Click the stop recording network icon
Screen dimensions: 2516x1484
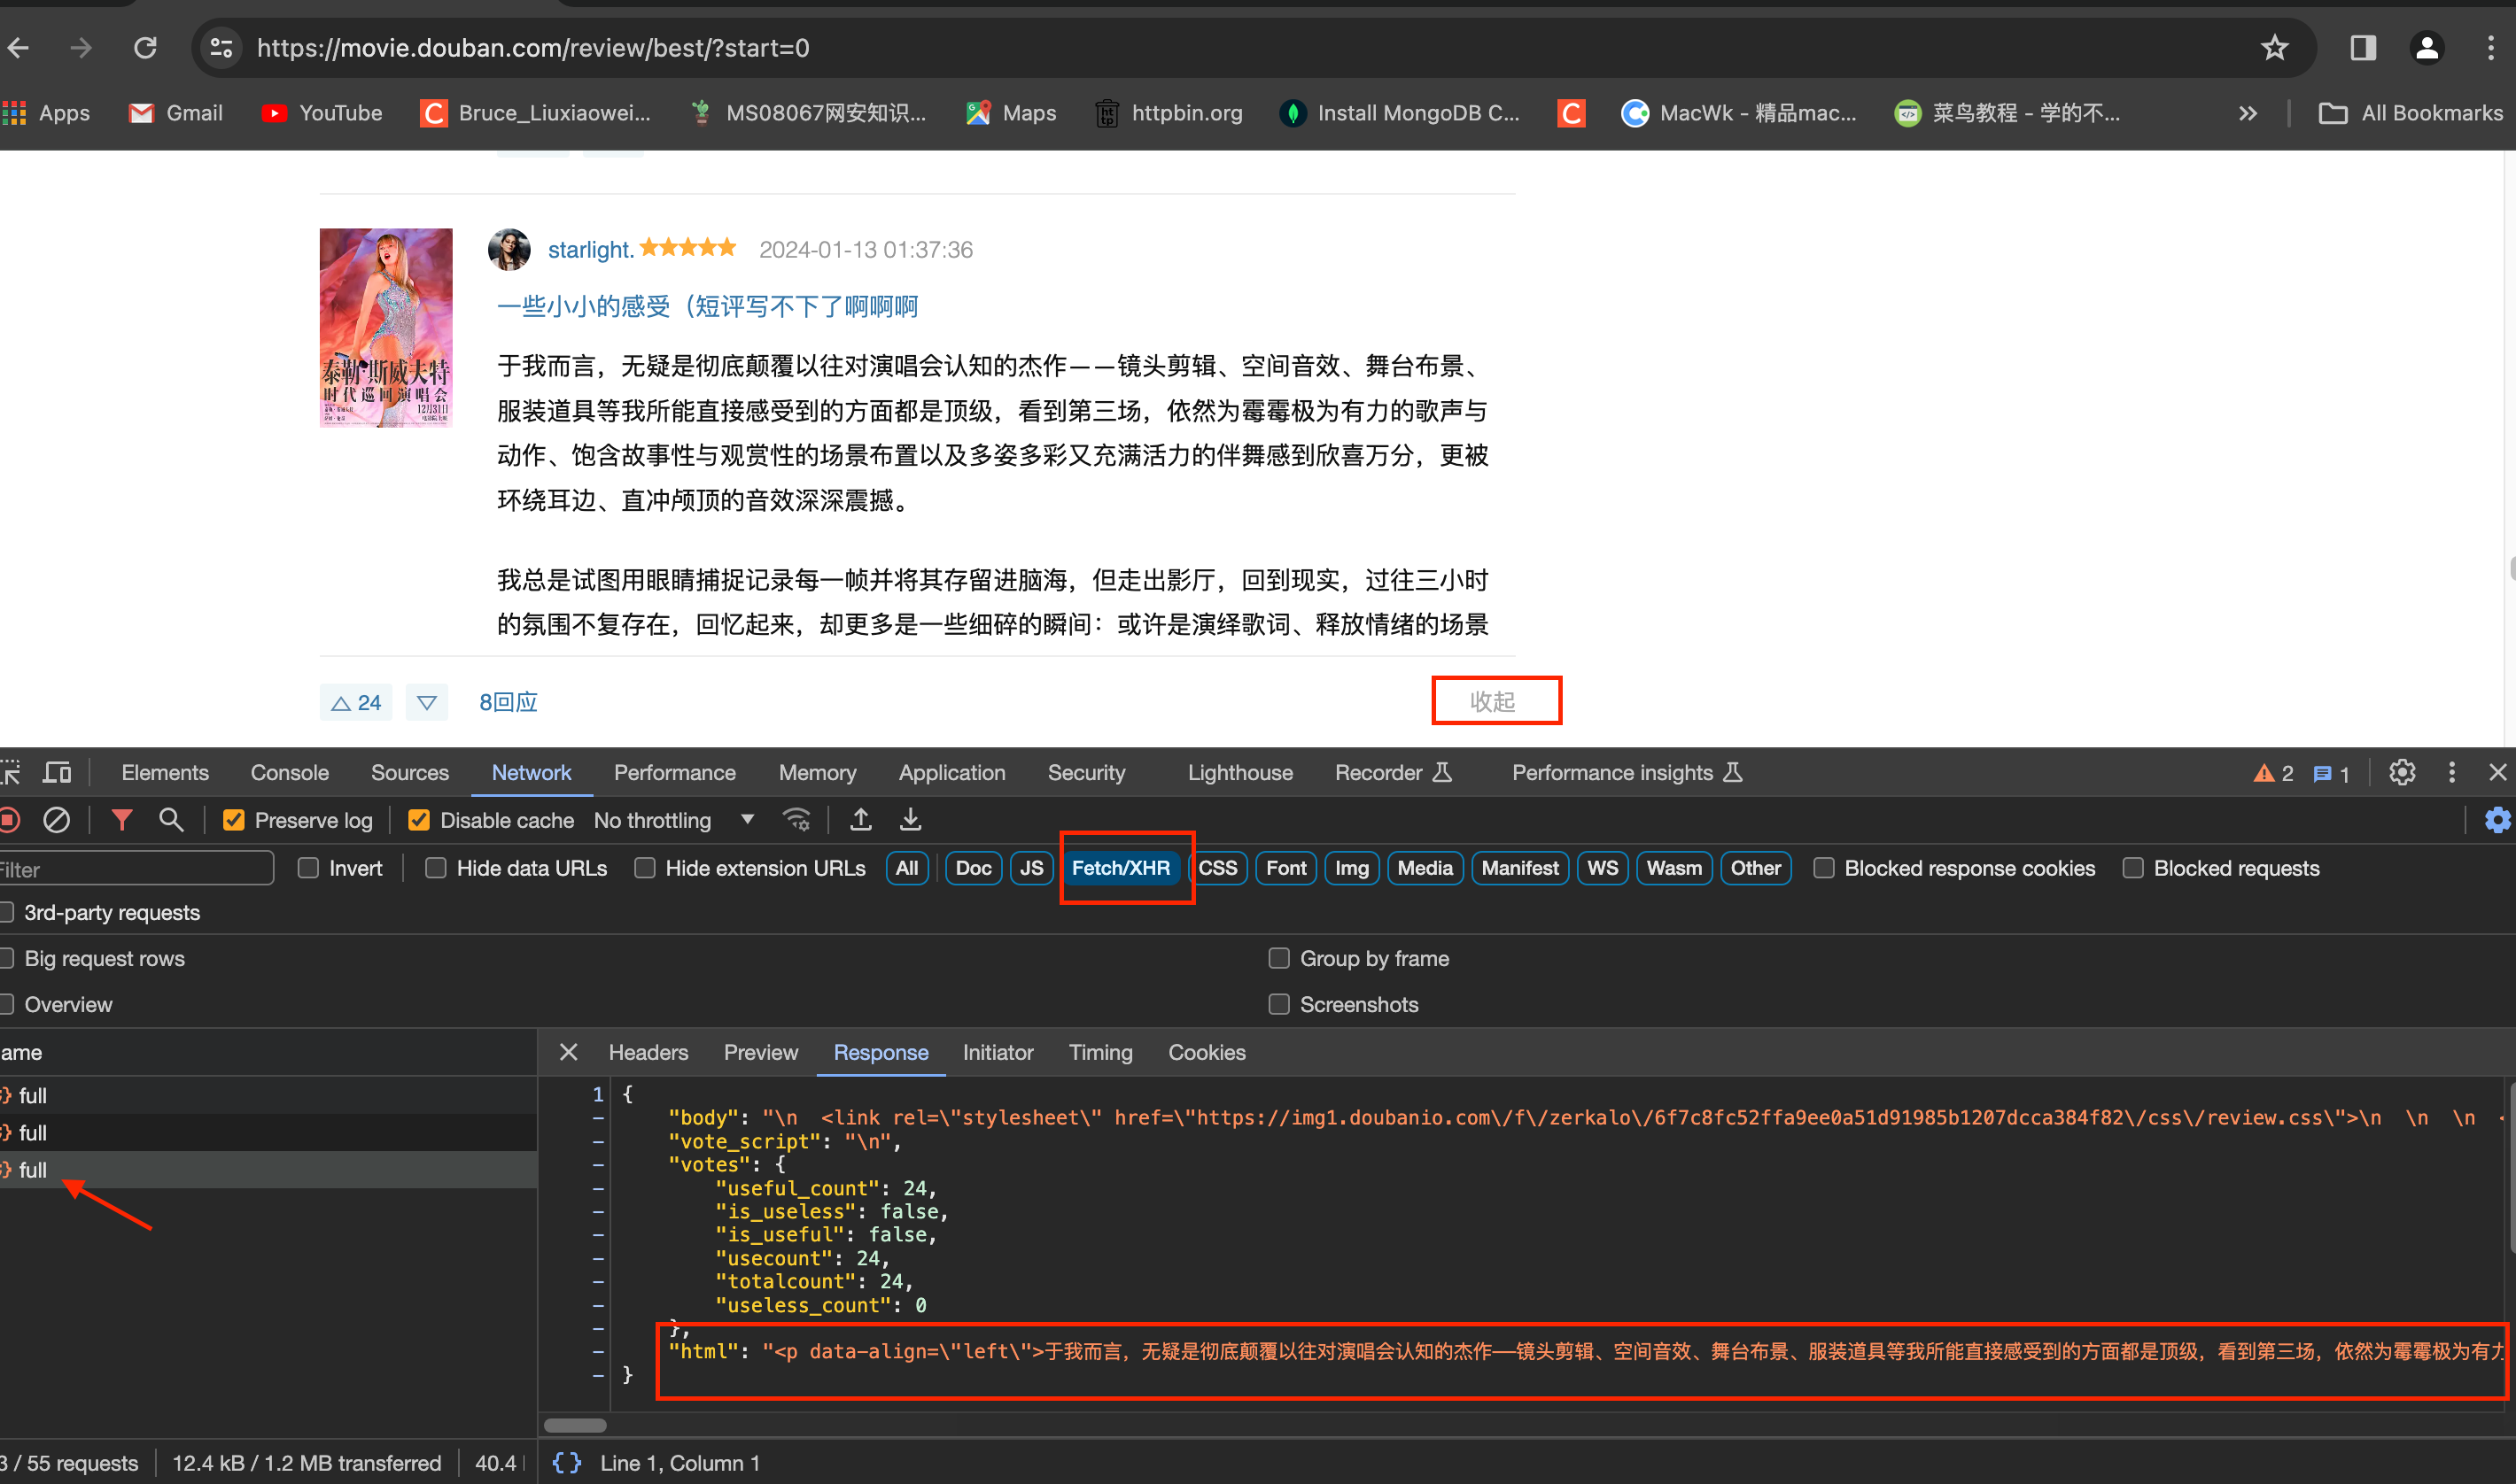[14, 820]
